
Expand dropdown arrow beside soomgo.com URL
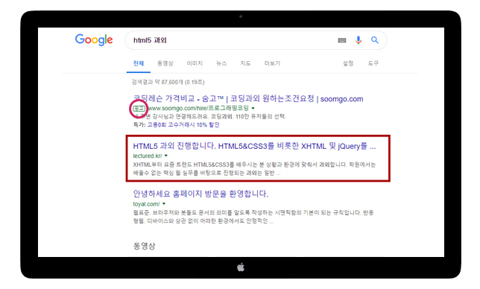(253, 108)
